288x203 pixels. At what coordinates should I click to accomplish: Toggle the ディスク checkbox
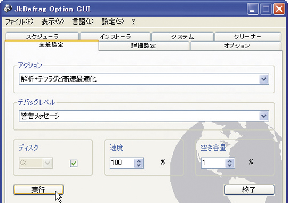pyautogui.click(x=74, y=163)
